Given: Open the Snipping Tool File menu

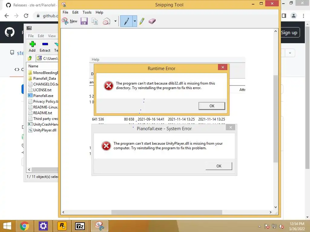Looking at the screenshot, I should (65, 12).
